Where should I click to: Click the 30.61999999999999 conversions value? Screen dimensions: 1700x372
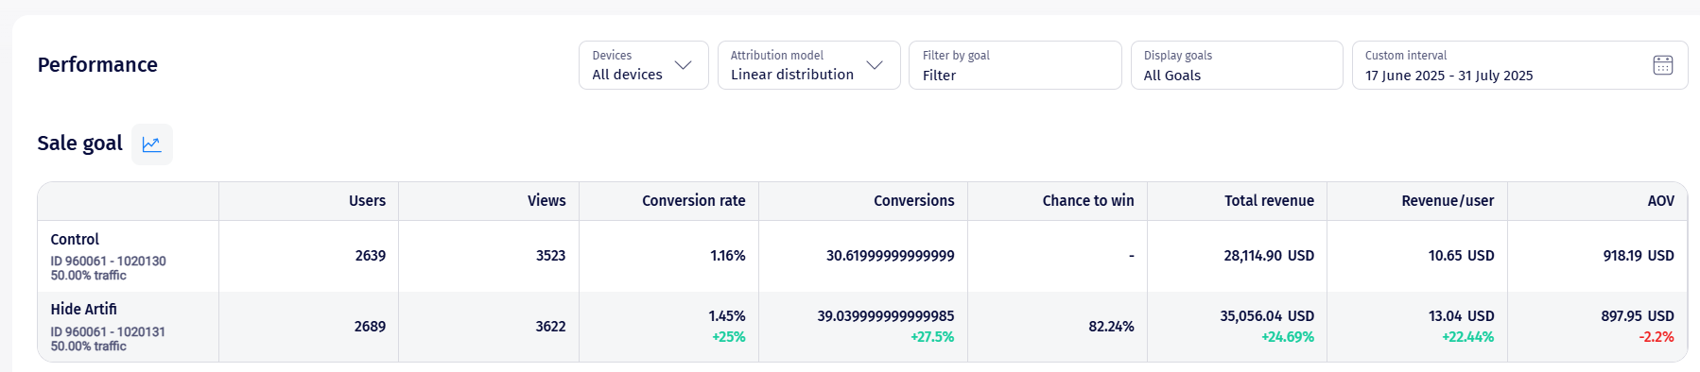coord(890,256)
